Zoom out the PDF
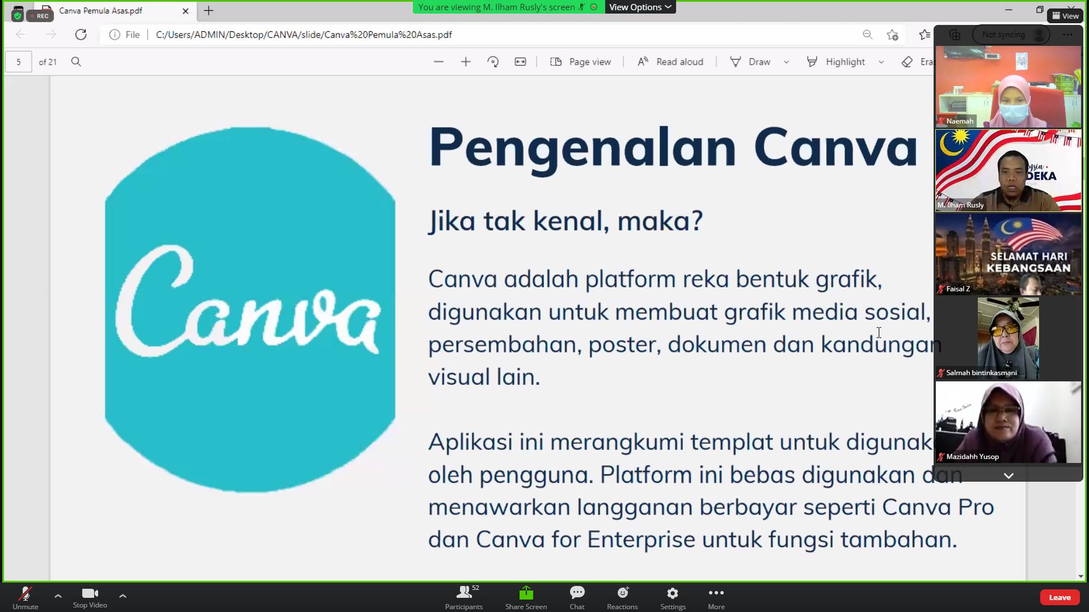 [438, 62]
